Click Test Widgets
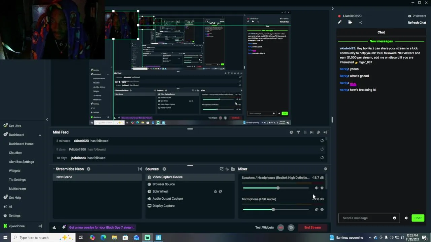Screen dimensions: 431x242 264,228
